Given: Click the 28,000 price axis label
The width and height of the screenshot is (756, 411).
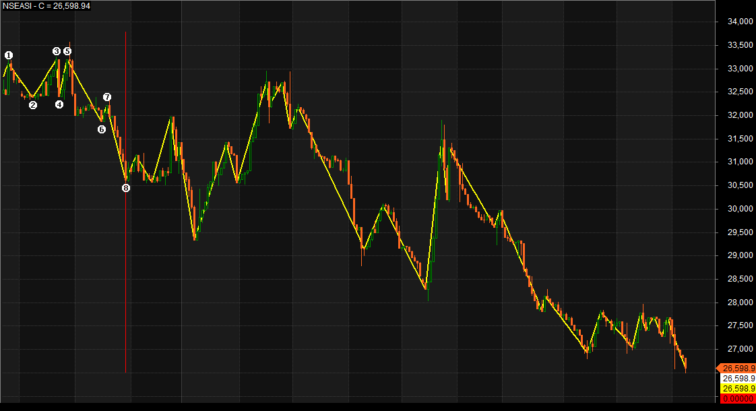Looking at the screenshot, I should pyautogui.click(x=740, y=303).
